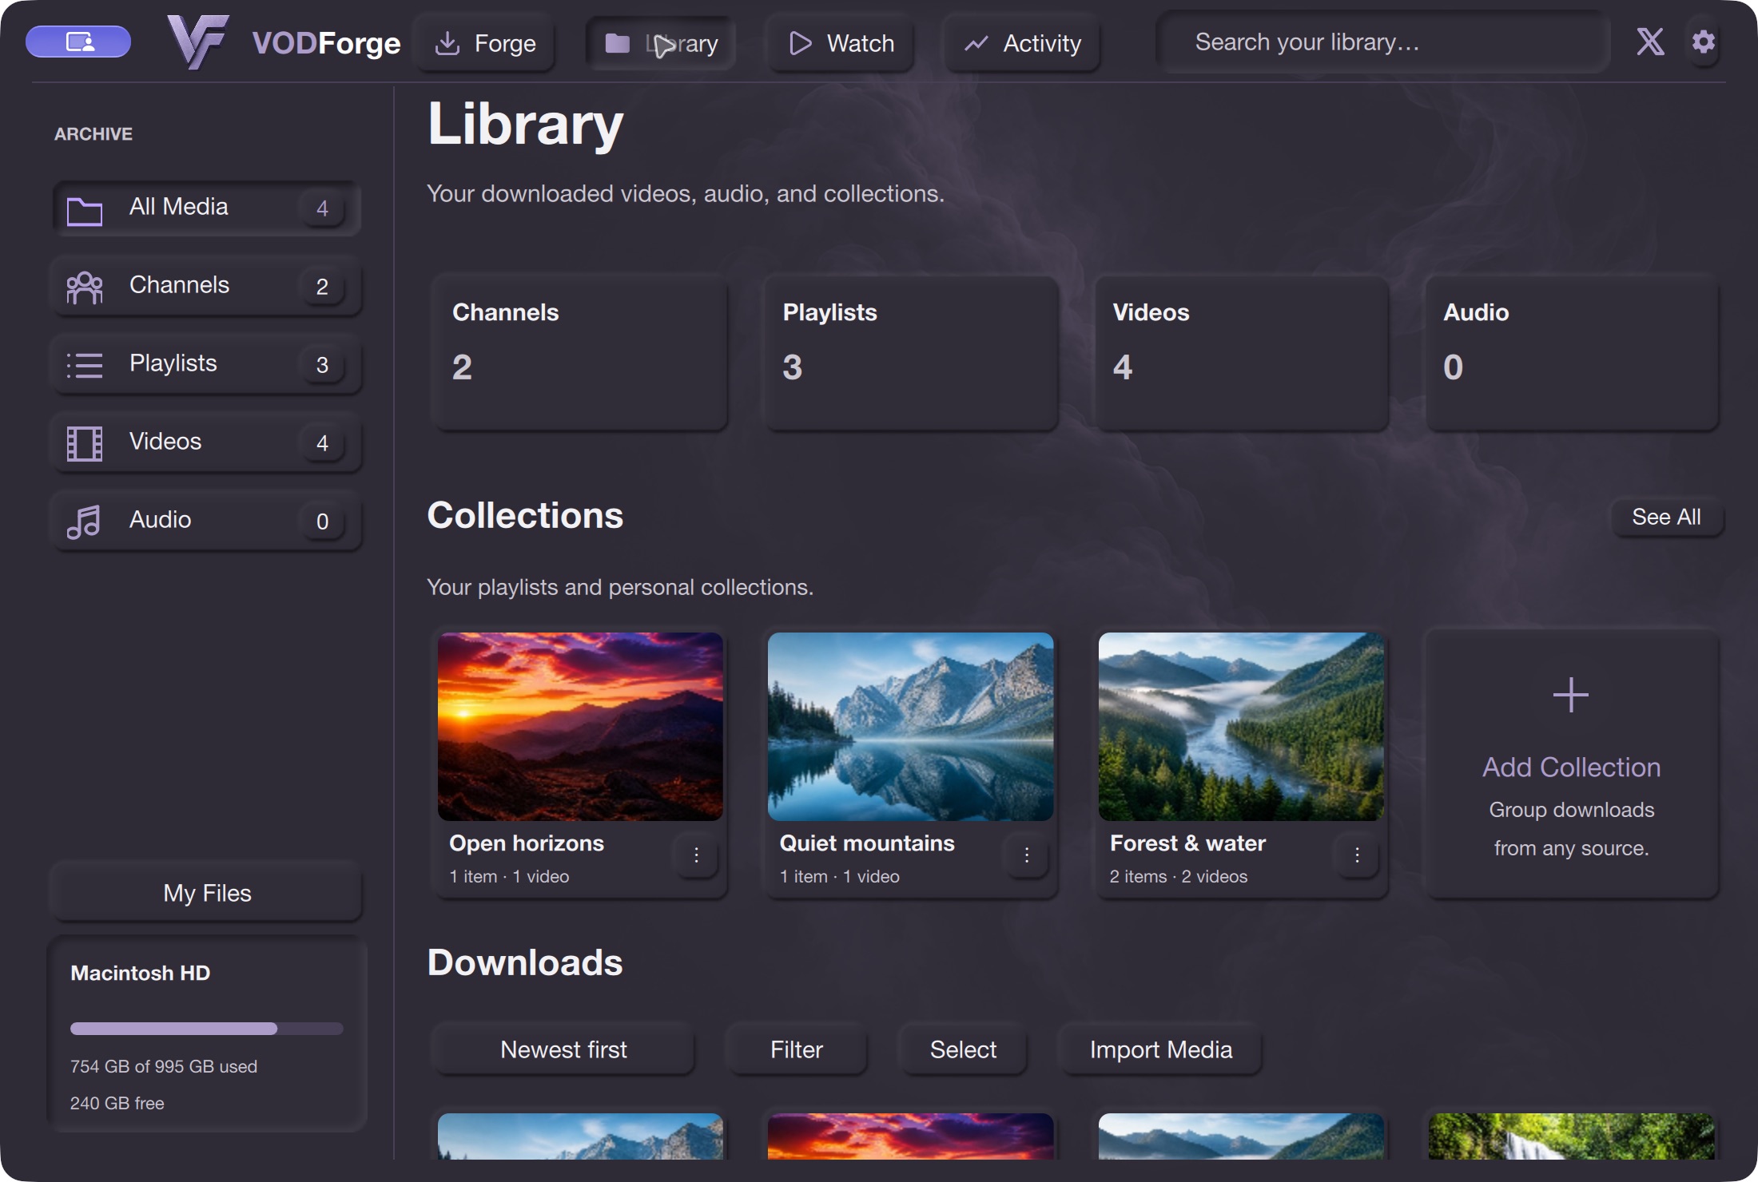Image resolution: width=1758 pixels, height=1182 pixels.
Task: Click the VODForge logo icon
Action: click(x=197, y=42)
